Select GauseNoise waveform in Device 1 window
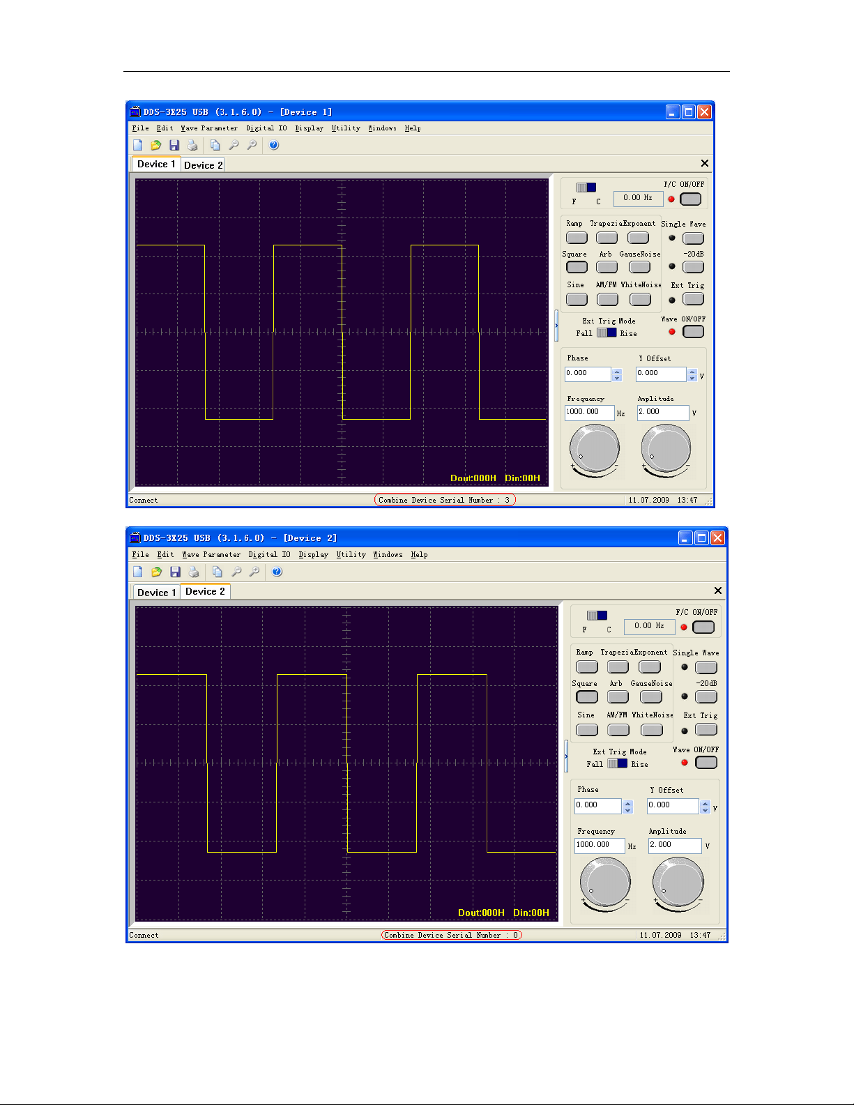The width and height of the screenshot is (854, 1105). pos(639,267)
